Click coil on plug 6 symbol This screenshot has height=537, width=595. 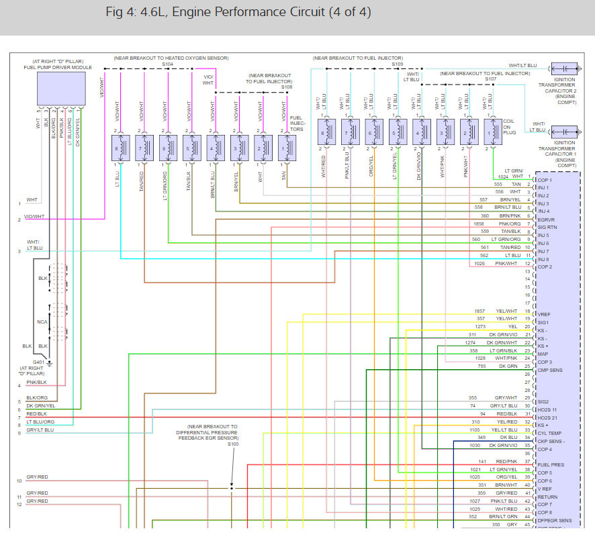(x=374, y=132)
